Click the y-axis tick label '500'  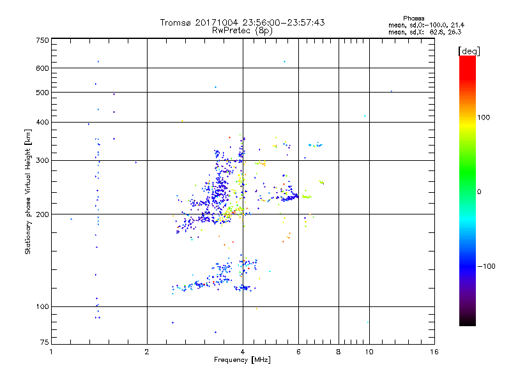(42, 93)
